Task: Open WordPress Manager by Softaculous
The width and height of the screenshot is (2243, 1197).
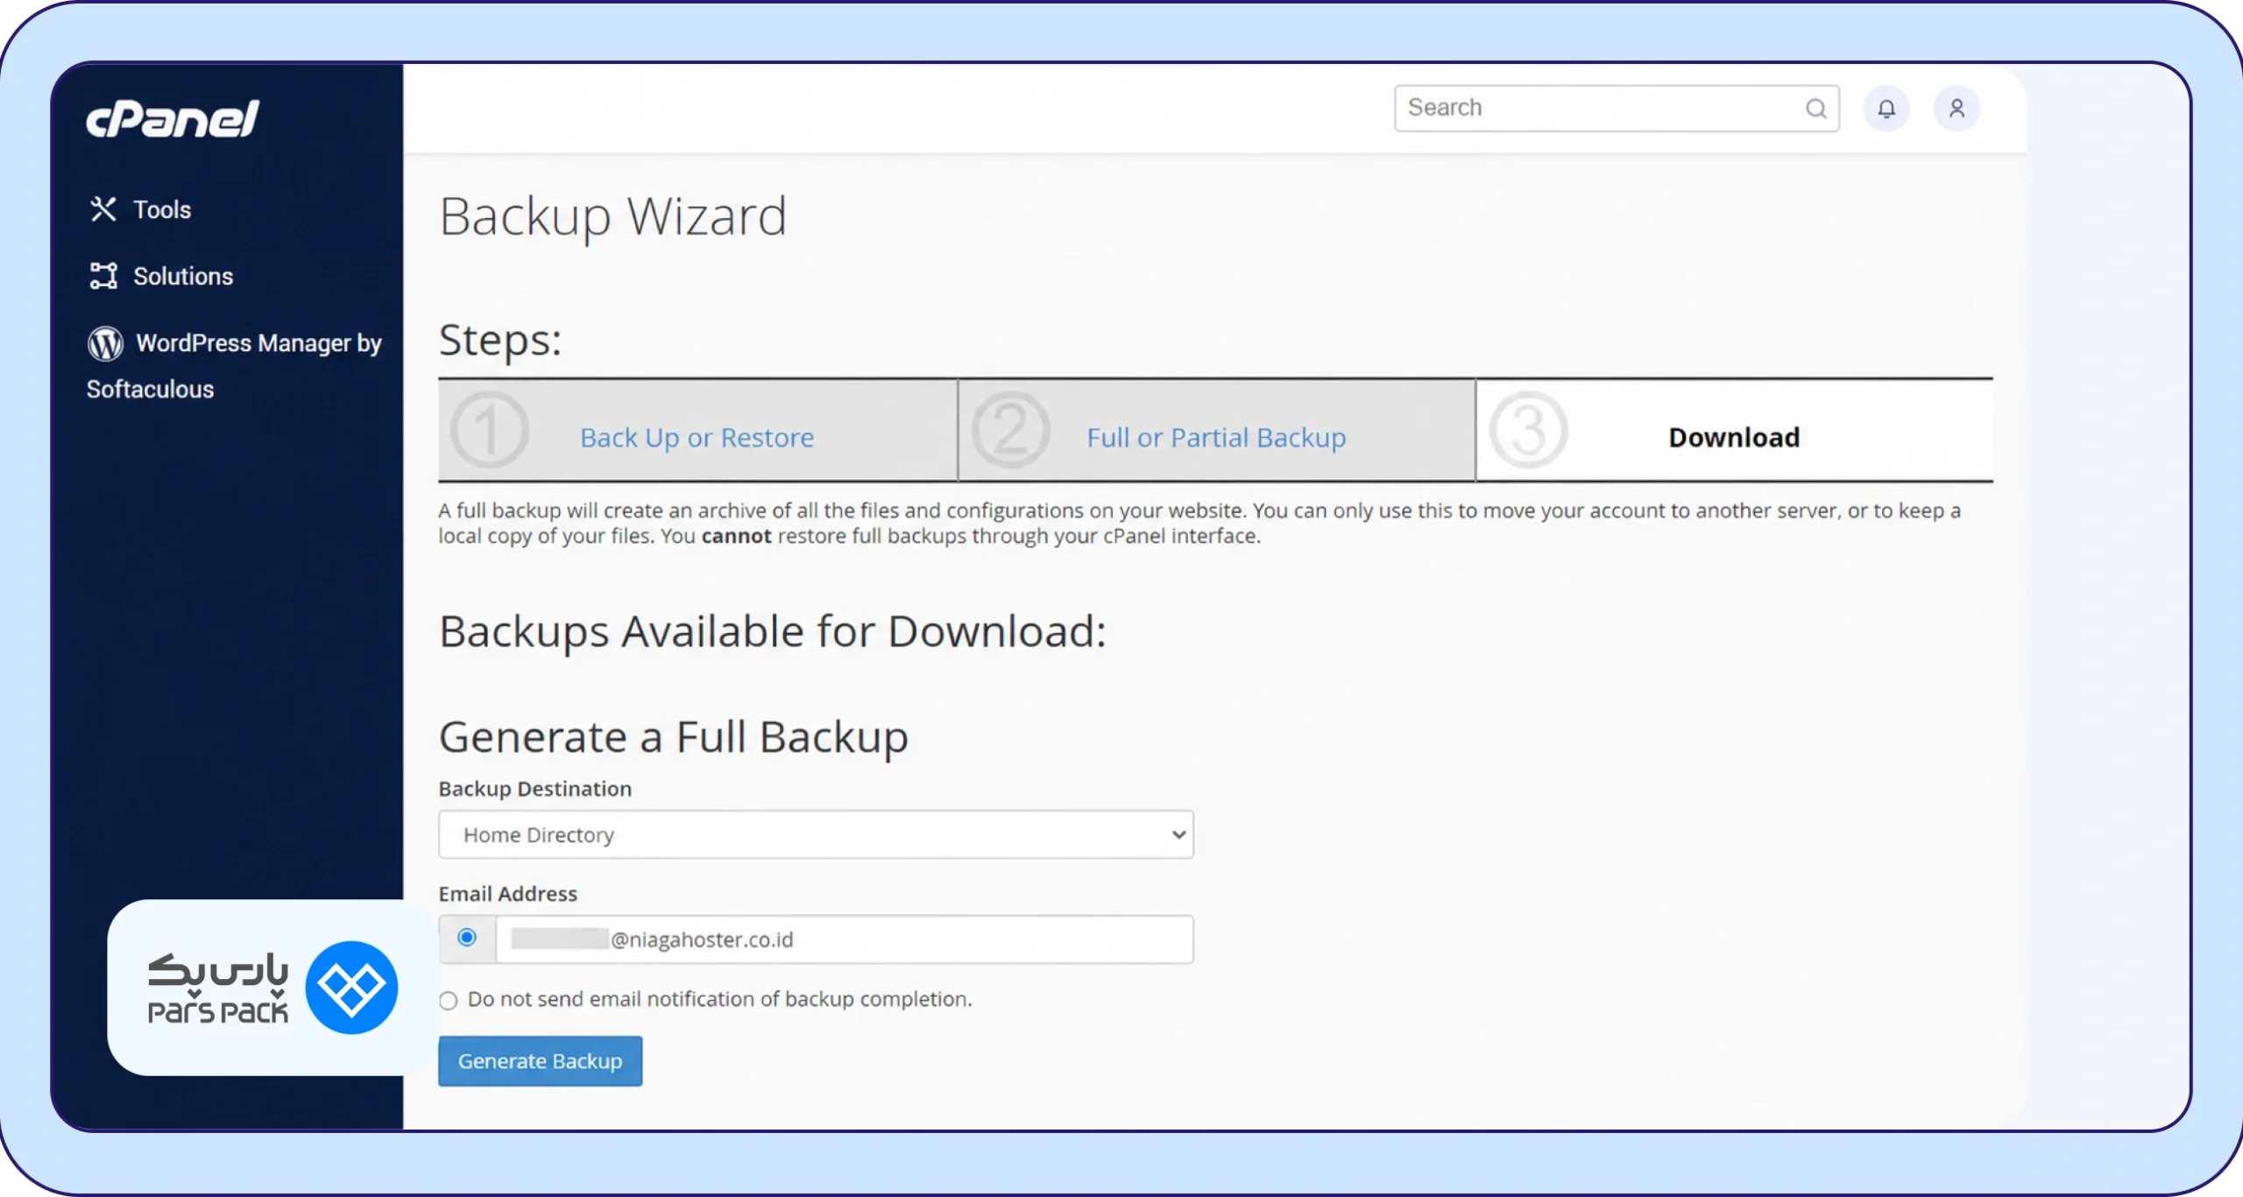Action: [x=234, y=365]
